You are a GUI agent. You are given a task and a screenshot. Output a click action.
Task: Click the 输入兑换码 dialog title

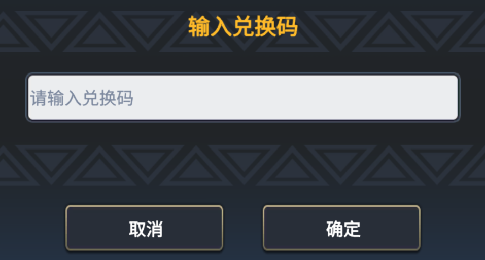pyautogui.click(x=243, y=27)
